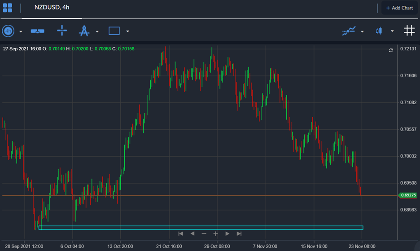Click the 15 Nov 16:00 date label
Image resolution: width=420 pixels, height=251 pixels.
coord(314,246)
